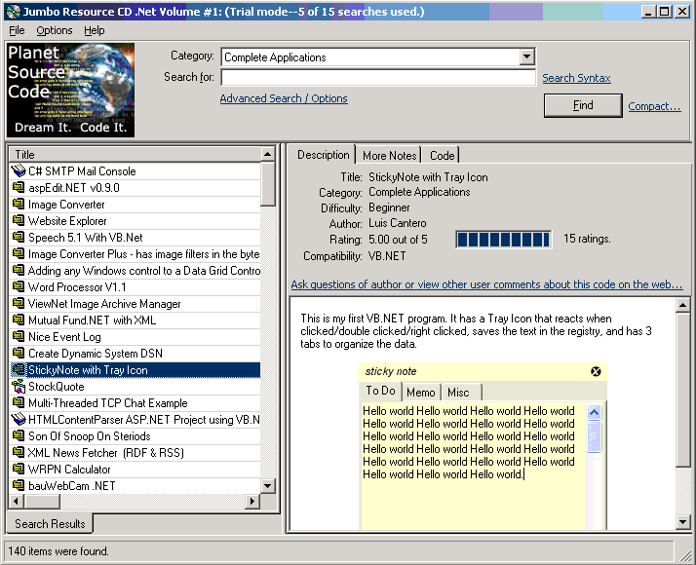Image resolution: width=696 pixels, height=565 pixels.
Task: Open the Options menu
Action: coord(55,30)
